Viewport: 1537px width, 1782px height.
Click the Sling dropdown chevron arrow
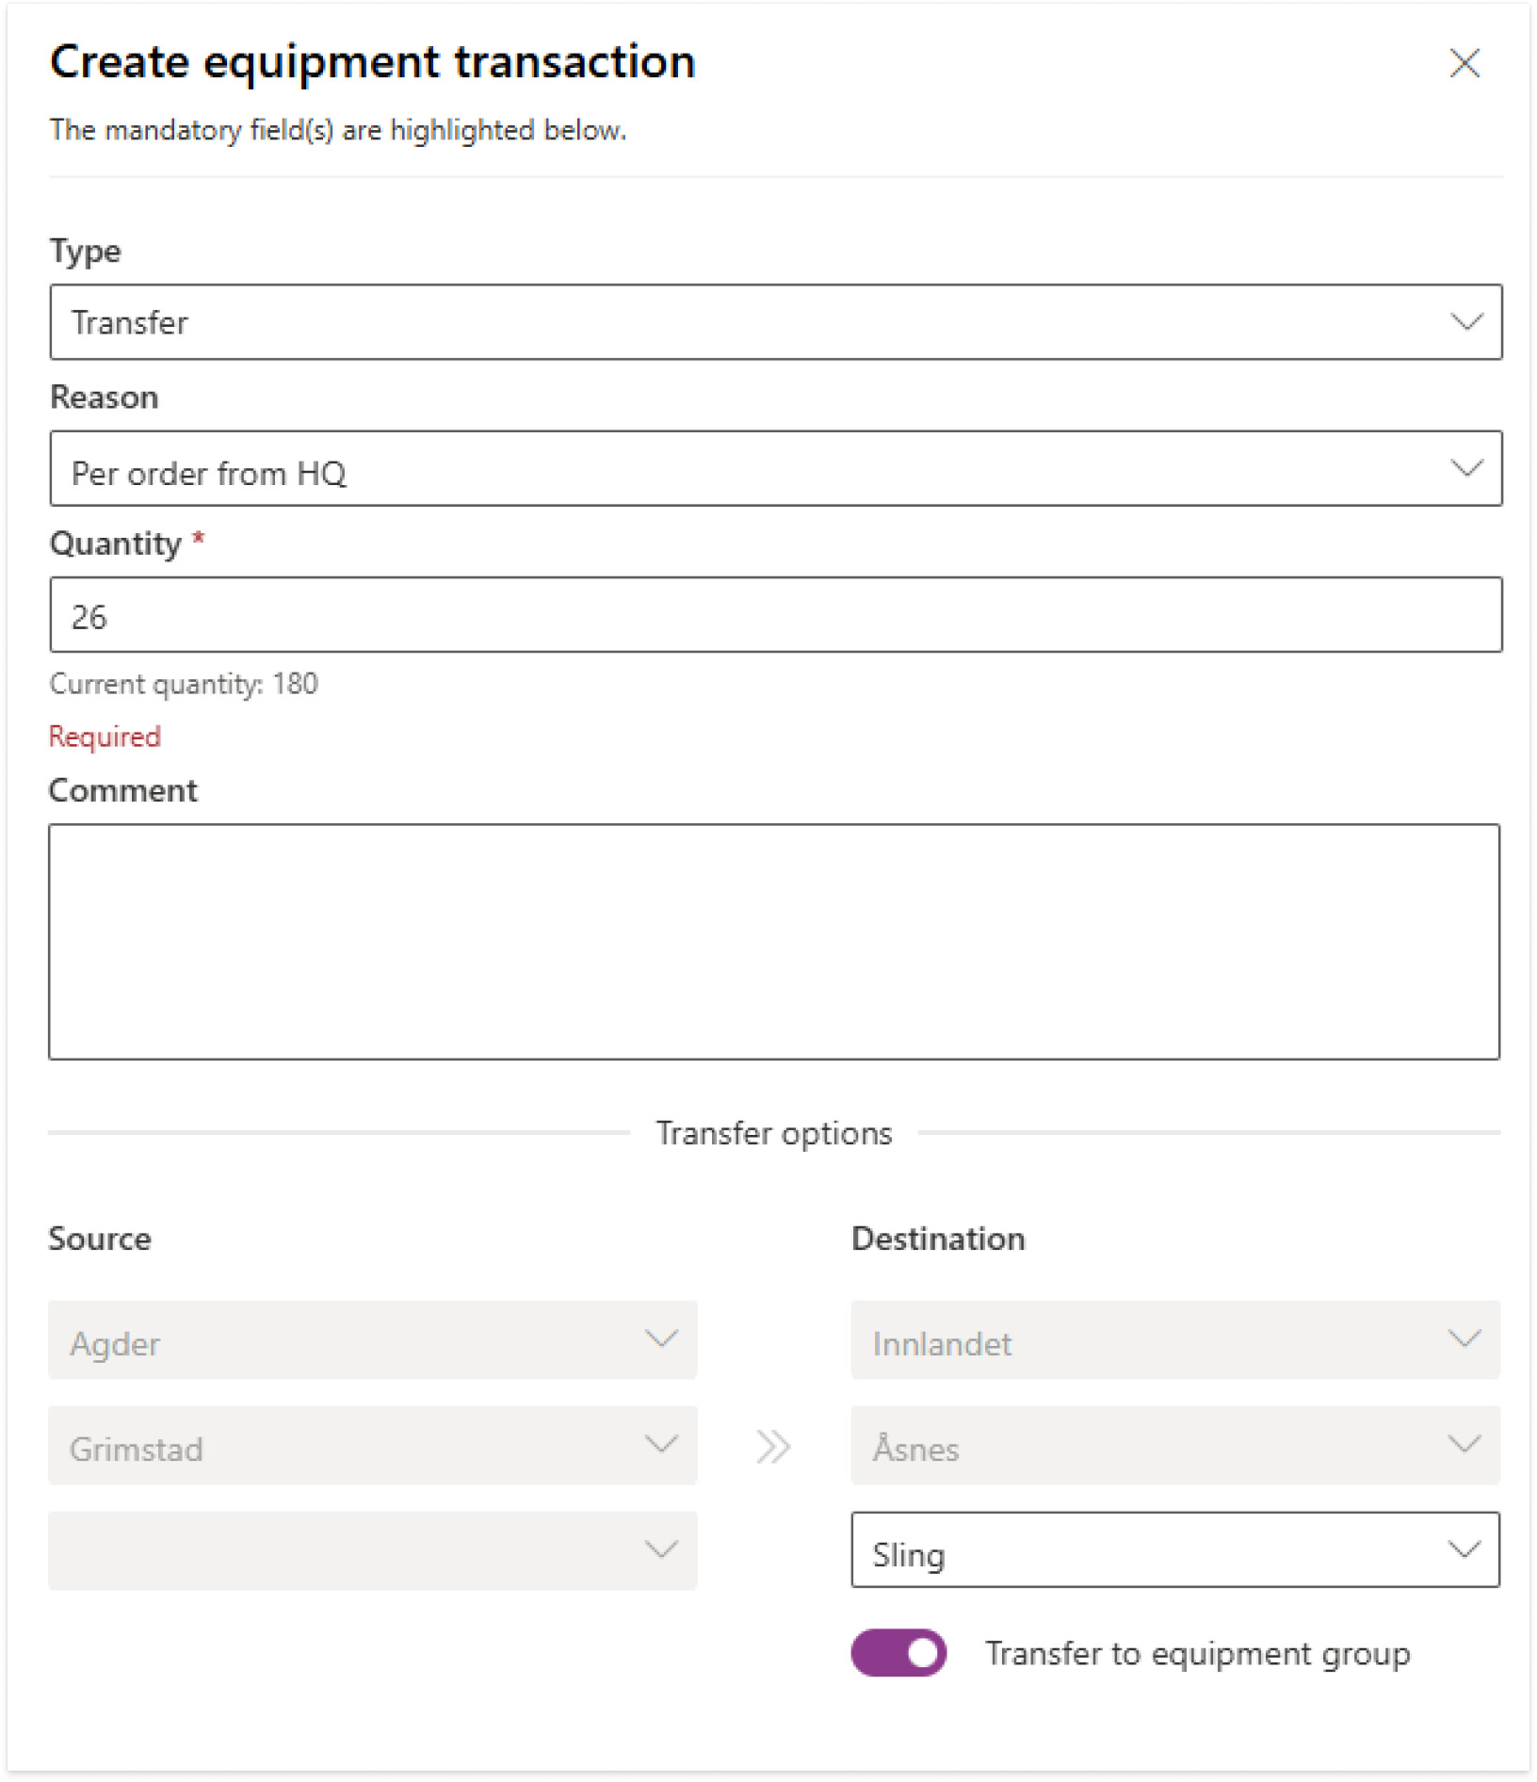point(1464,1549)
